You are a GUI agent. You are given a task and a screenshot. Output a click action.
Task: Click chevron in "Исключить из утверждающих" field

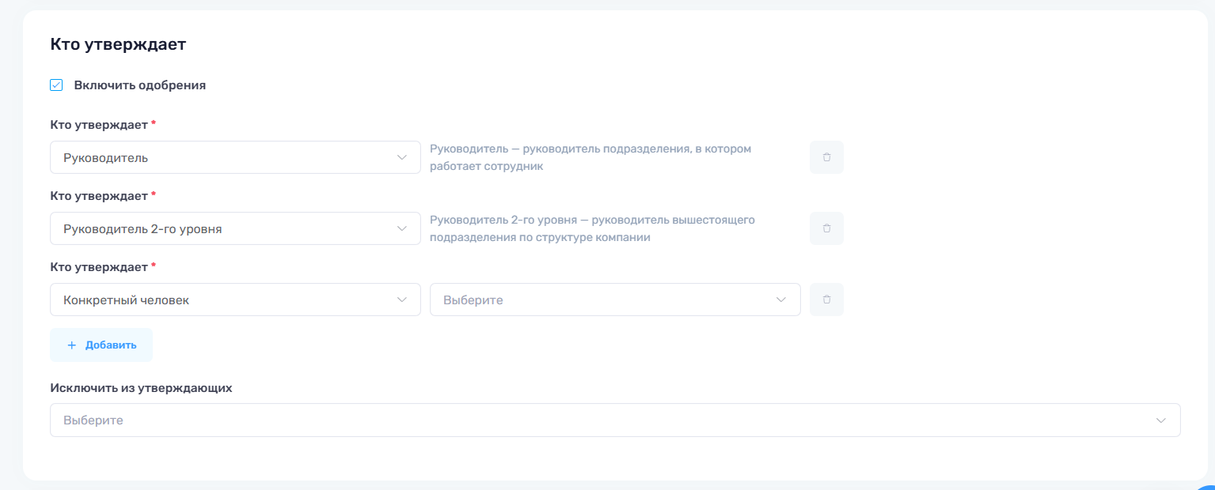click(x=1160, y=420)
